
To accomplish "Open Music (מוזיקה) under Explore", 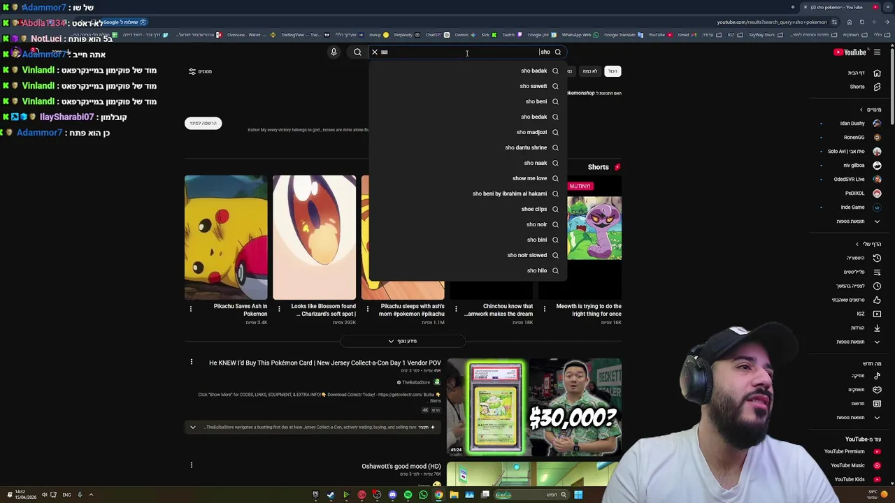I will [864, 376].
